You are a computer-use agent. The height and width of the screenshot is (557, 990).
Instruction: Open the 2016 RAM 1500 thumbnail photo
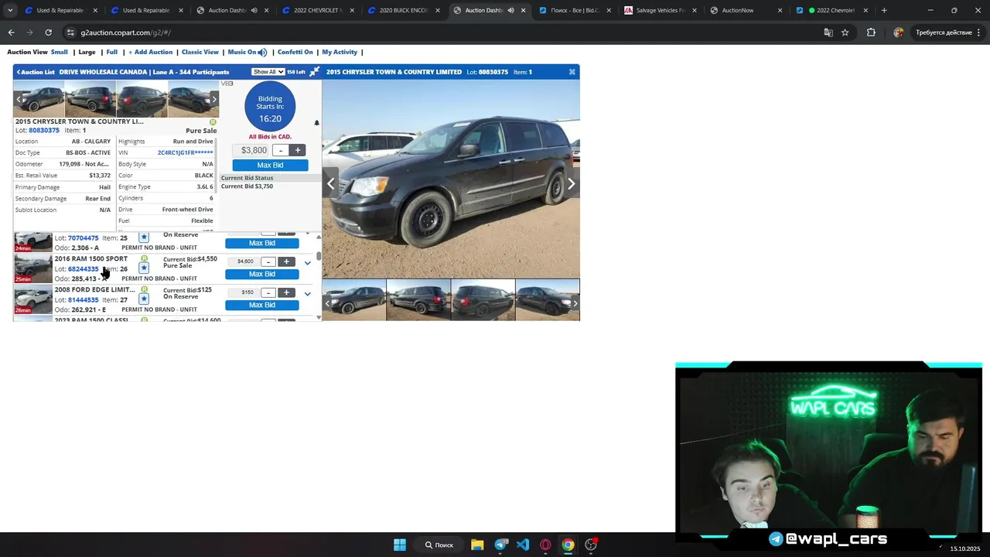[33, 268]
